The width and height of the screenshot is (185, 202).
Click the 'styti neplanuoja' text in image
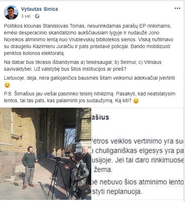(x=117, y=192)
